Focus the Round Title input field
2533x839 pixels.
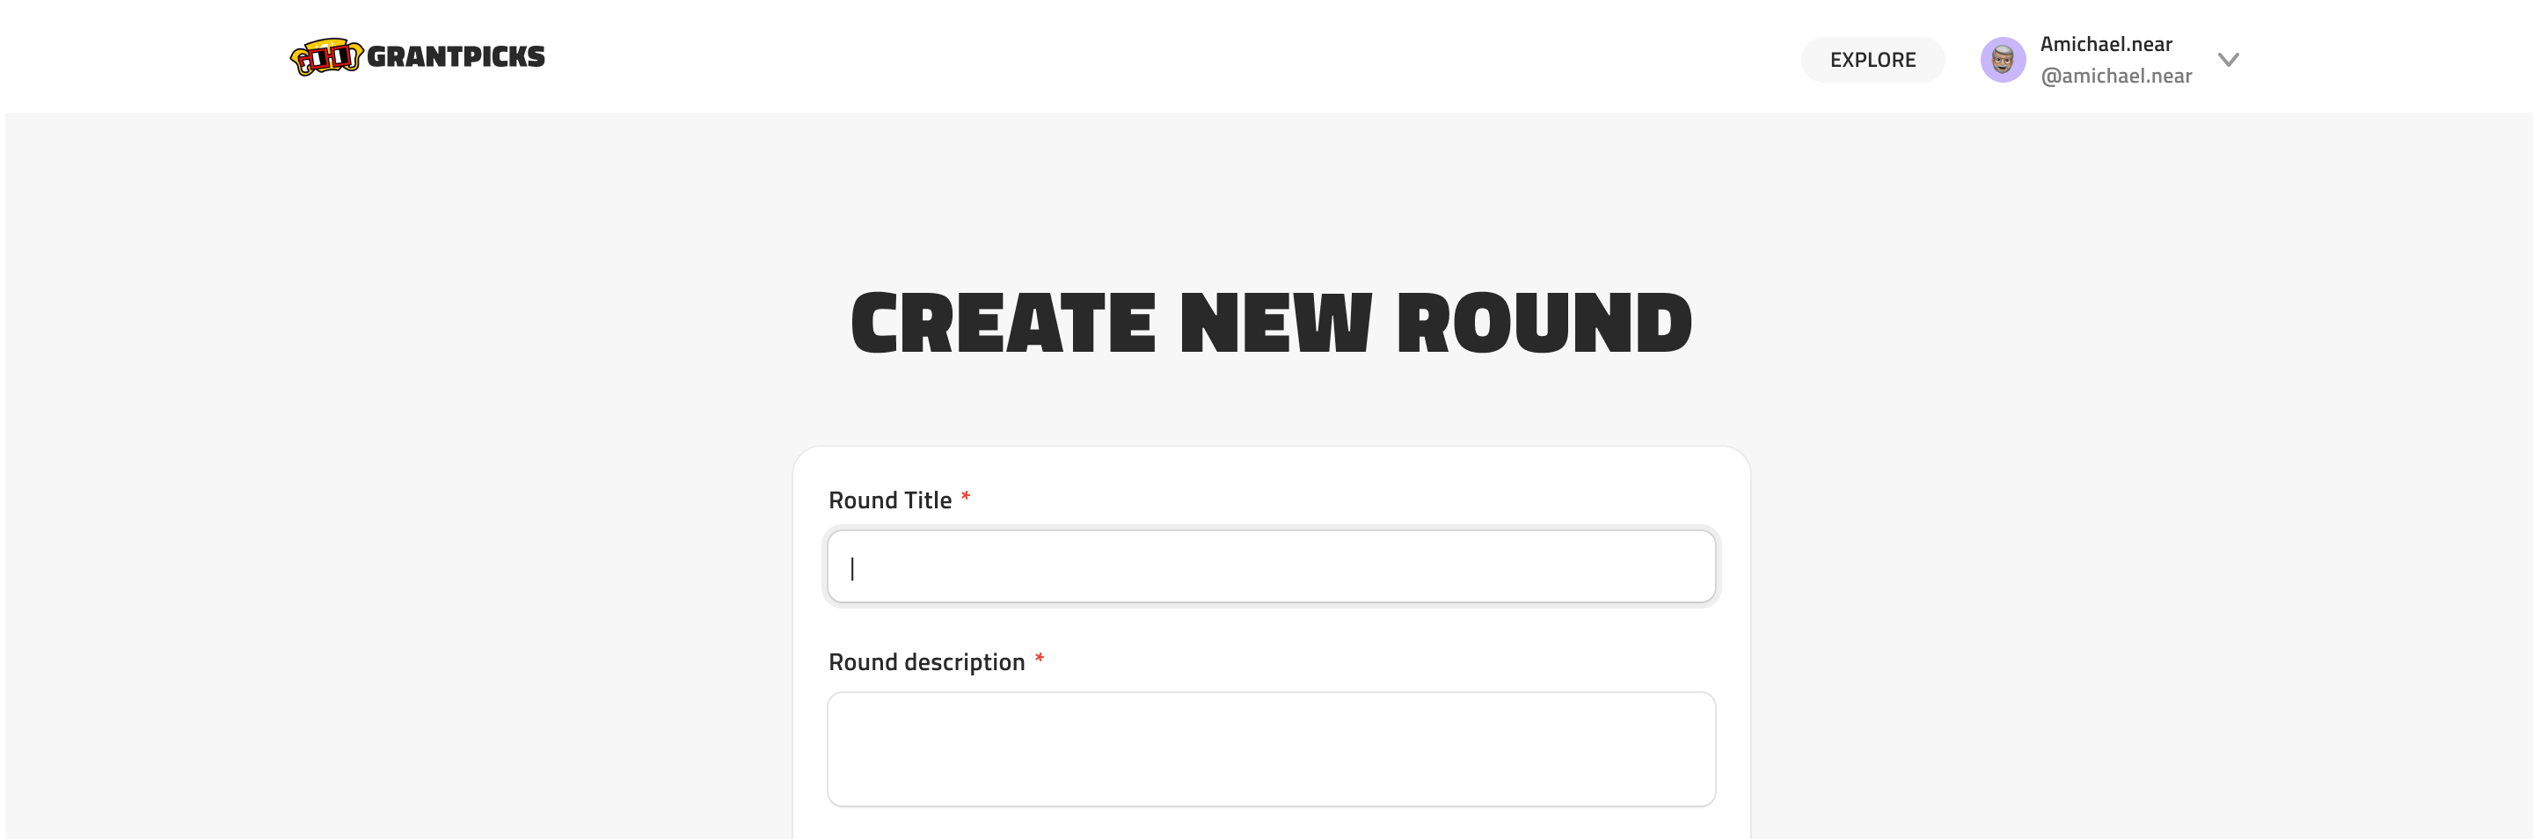[1270, 566]
